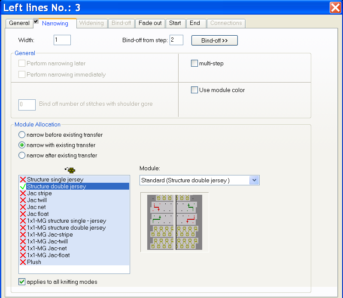343x298 pixels.
Task: Click the red X icon beside Jac stripe
Action: 23,194
